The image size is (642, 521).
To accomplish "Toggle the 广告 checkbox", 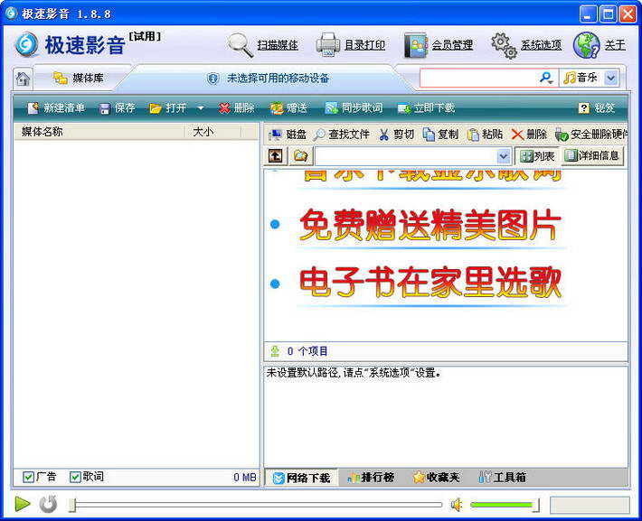I will (x=28, y=477).
